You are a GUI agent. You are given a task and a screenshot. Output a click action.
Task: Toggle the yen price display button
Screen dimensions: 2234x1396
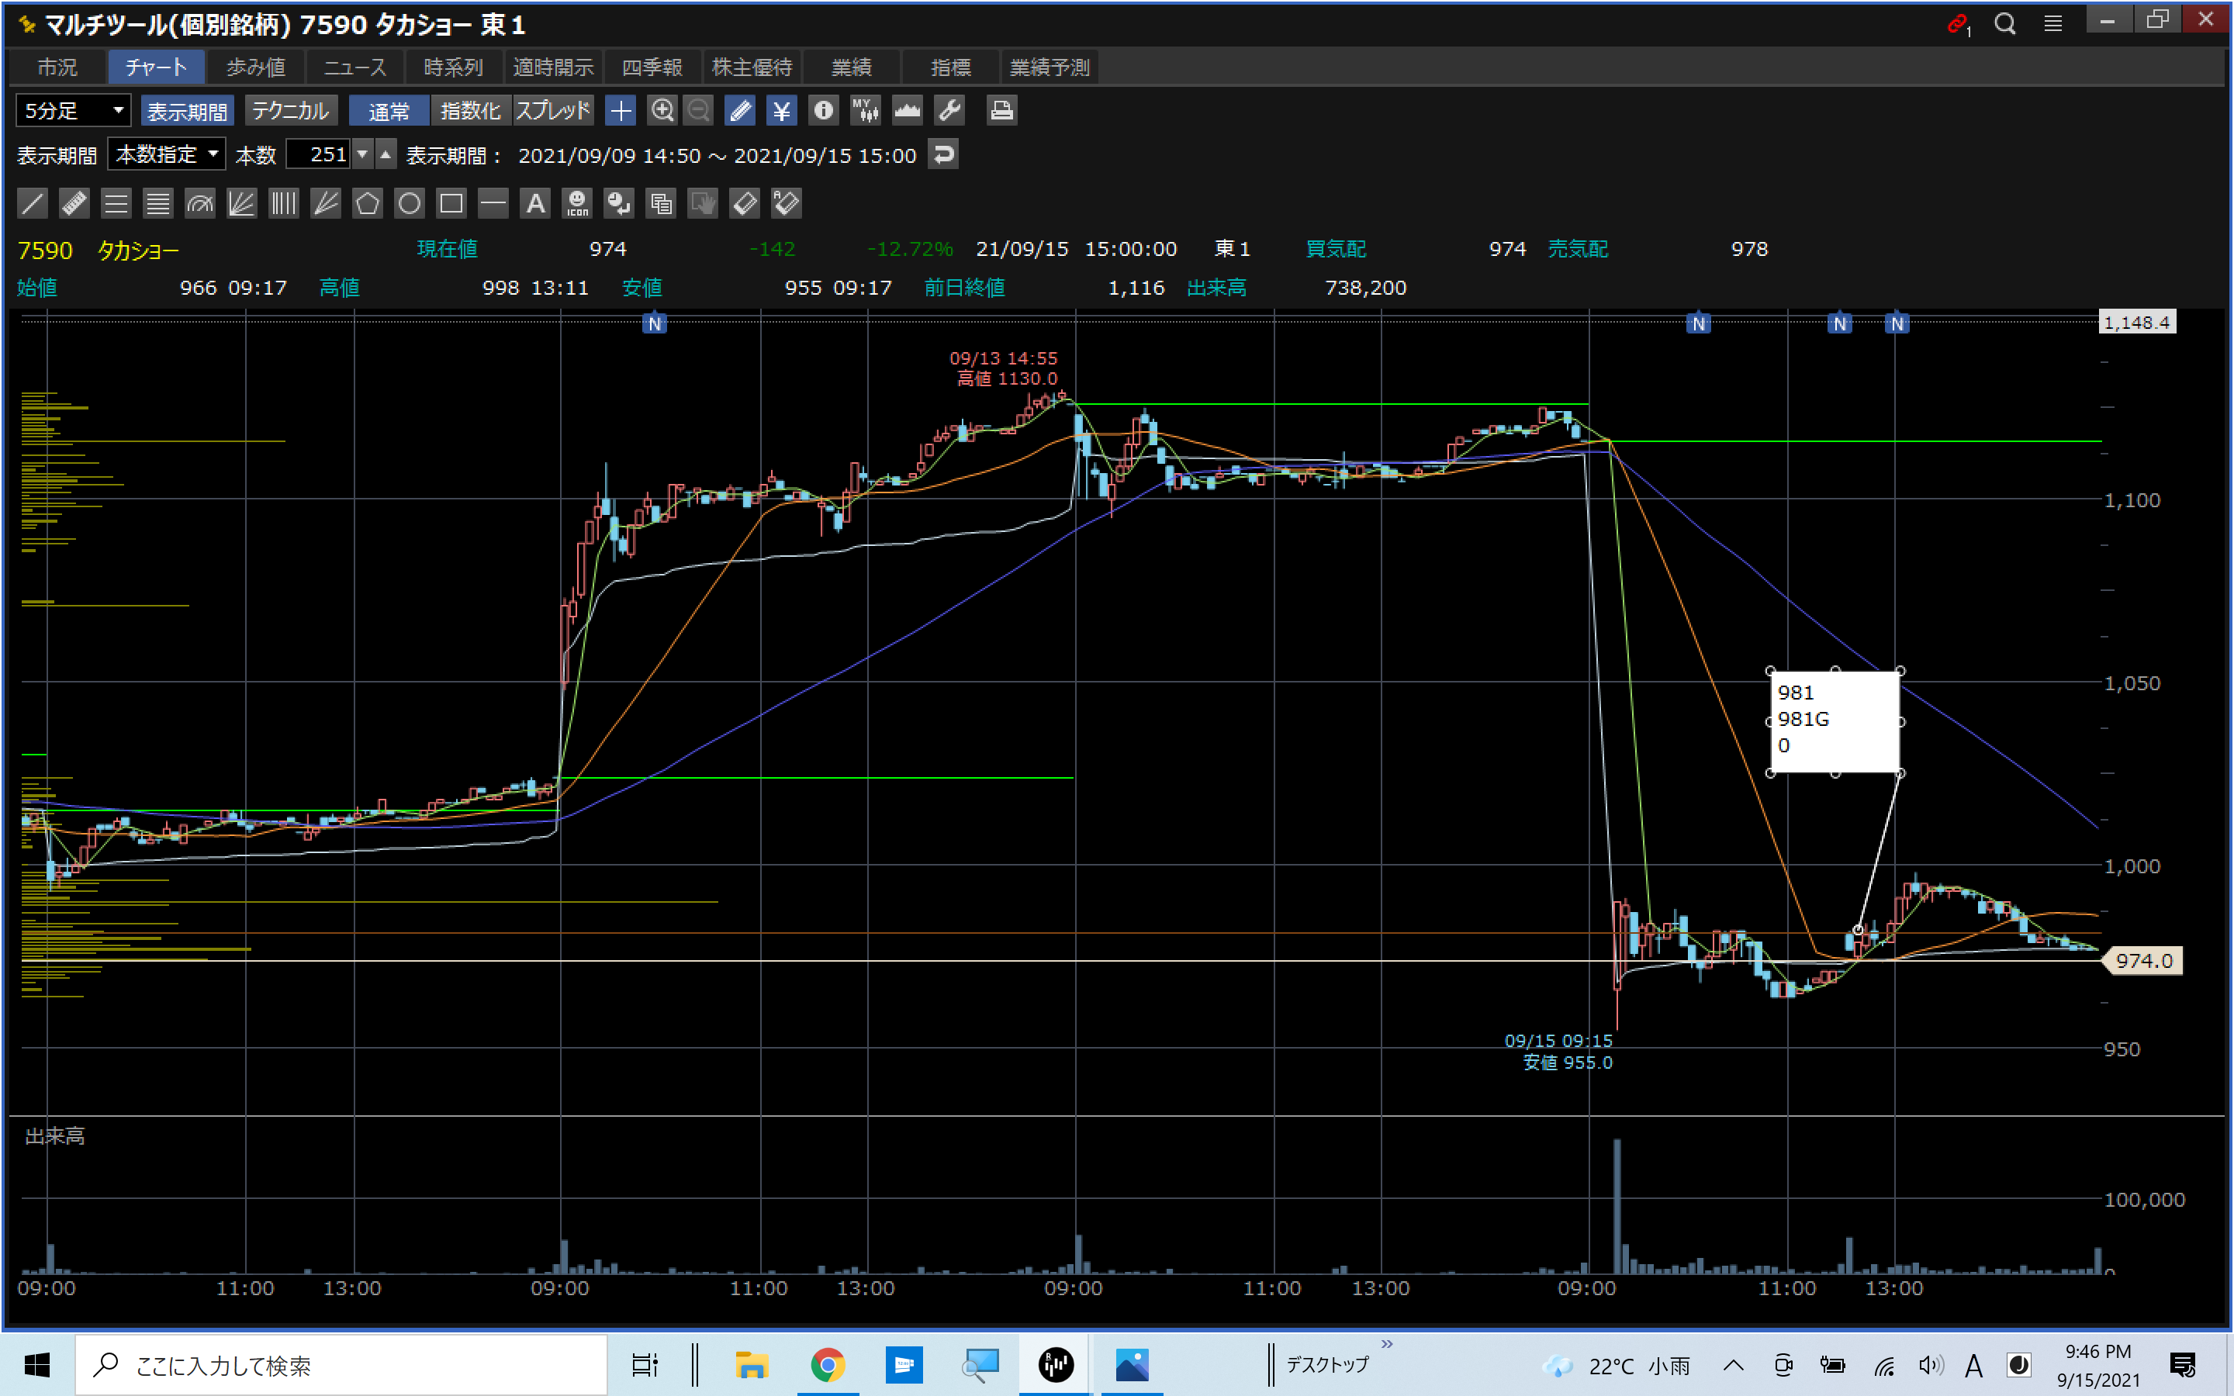click(x=782, y=111)
